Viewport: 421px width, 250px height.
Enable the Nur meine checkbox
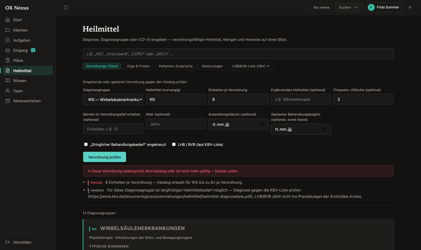[x=310, y=7]
